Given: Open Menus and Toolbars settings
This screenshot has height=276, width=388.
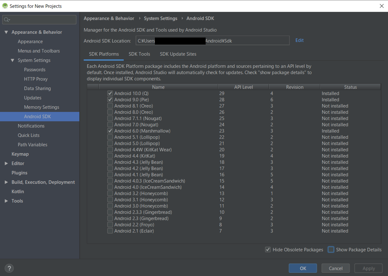Looking at the screenshot, I should coord(39,51).
